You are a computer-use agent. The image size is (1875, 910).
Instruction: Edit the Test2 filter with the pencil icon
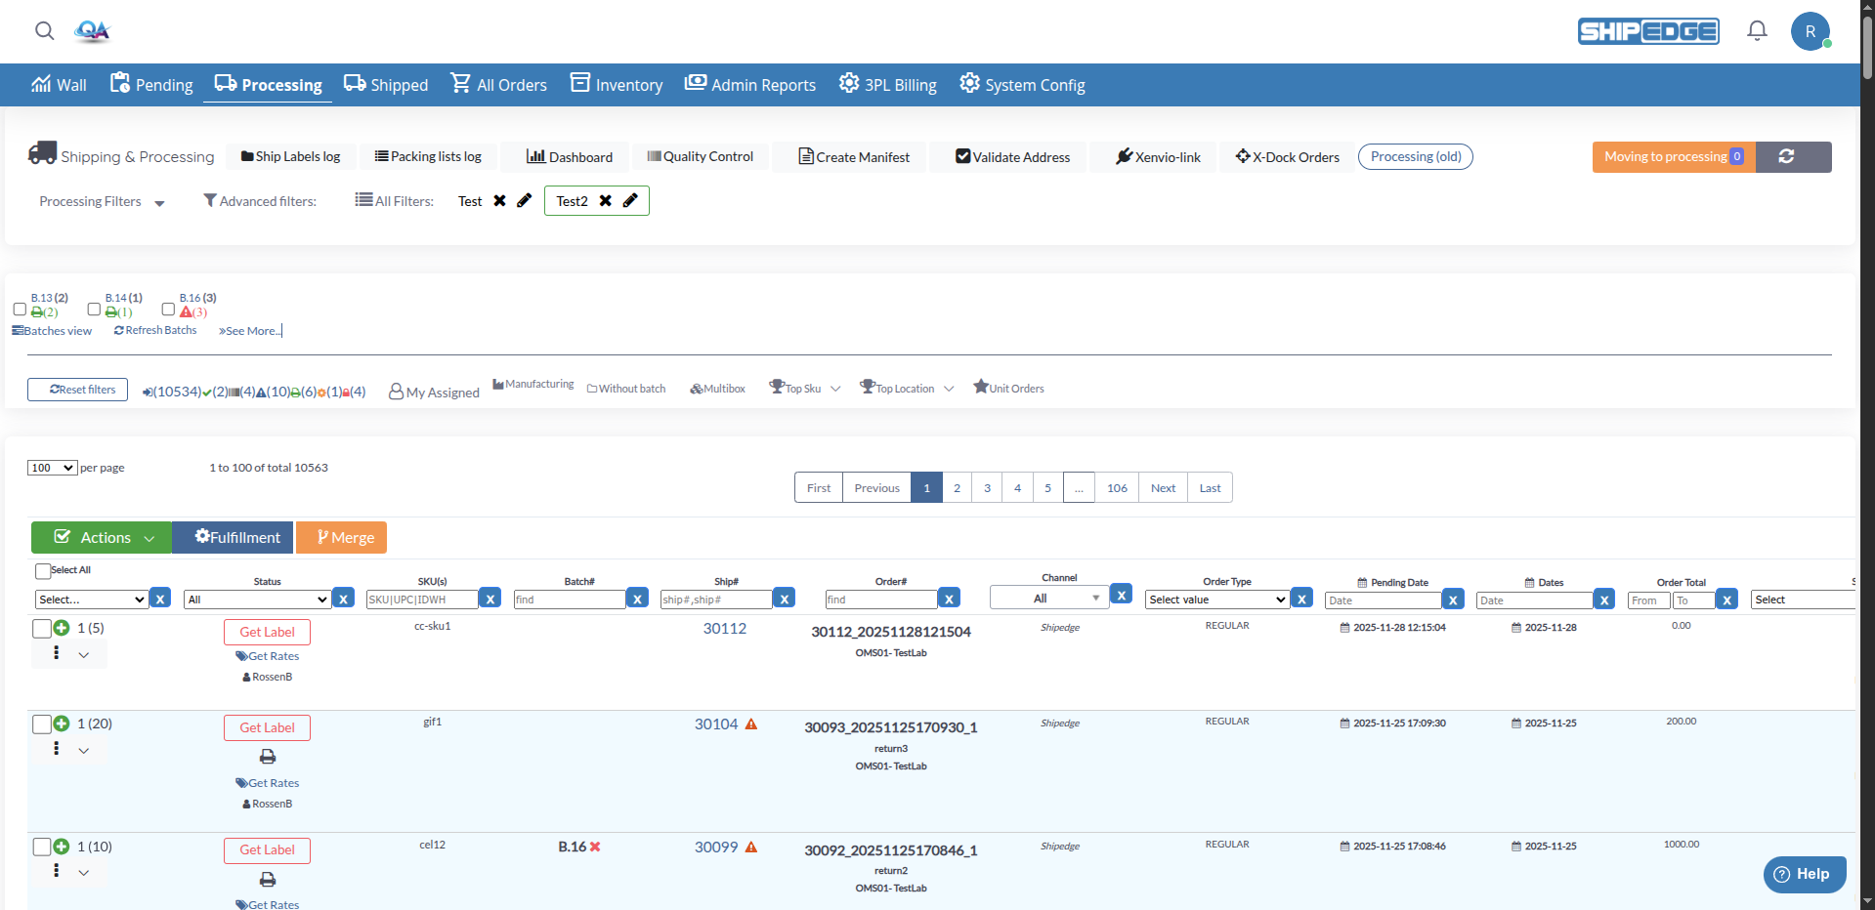(630, 201)
